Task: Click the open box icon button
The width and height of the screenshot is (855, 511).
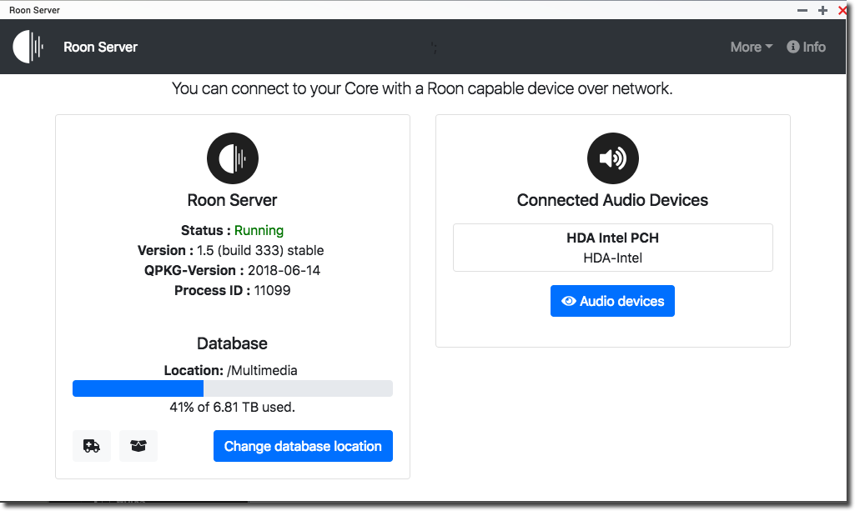Action: 138,446
